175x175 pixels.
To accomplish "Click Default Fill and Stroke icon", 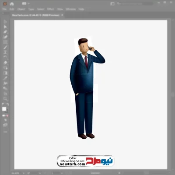I will [3, 105].
